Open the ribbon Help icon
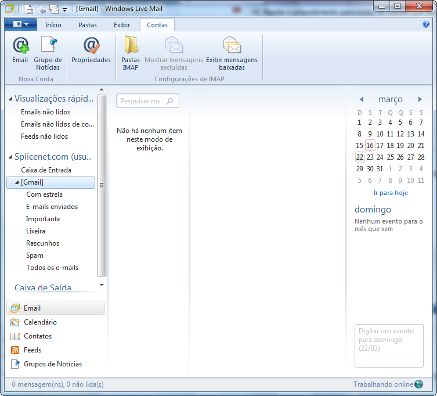The width and height of the screenshot is (437, 396). [x=426, y=24]
